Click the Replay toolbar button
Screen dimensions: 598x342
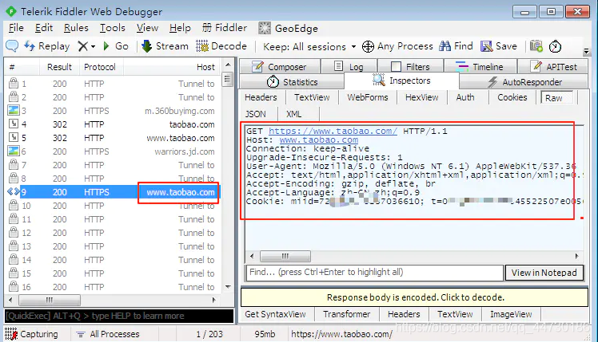pyautogui.click(x=46, y=46)
